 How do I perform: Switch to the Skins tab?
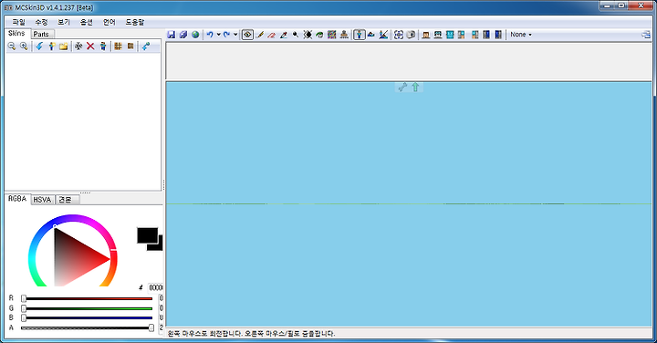(x=16, y=33)
